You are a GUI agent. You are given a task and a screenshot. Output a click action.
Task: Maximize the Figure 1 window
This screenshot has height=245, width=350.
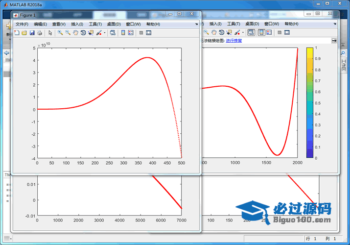point(179,14)
